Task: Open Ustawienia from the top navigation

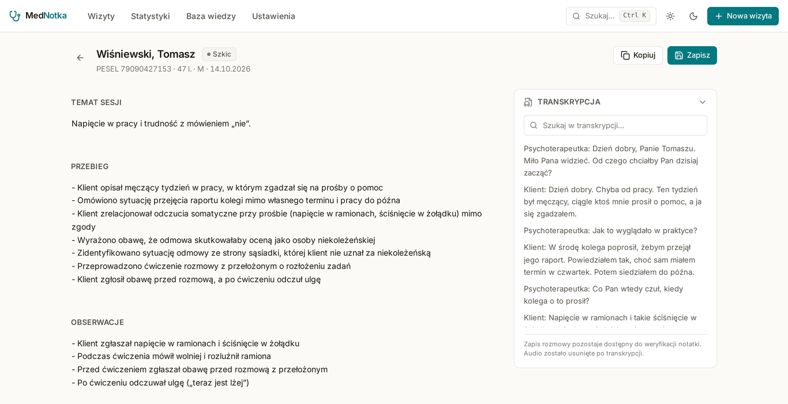Action: click(x=273, y=16)
